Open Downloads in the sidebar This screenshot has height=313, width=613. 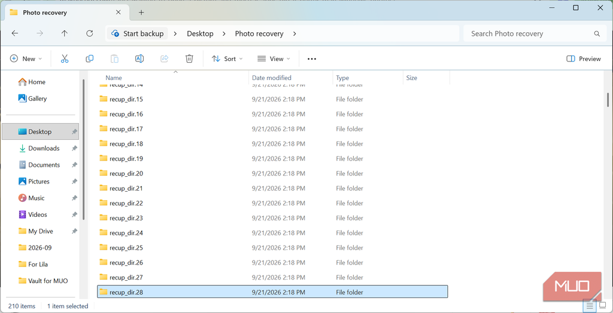coord(40,148)
